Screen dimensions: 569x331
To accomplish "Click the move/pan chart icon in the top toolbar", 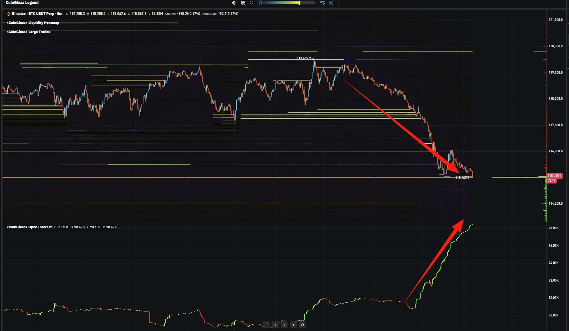I will [x=234, y=3].
